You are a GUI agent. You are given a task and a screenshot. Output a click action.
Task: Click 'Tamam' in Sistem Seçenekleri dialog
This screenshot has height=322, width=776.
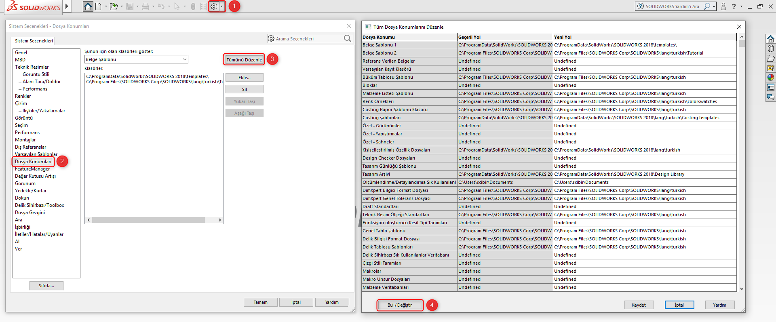[261, 302]
